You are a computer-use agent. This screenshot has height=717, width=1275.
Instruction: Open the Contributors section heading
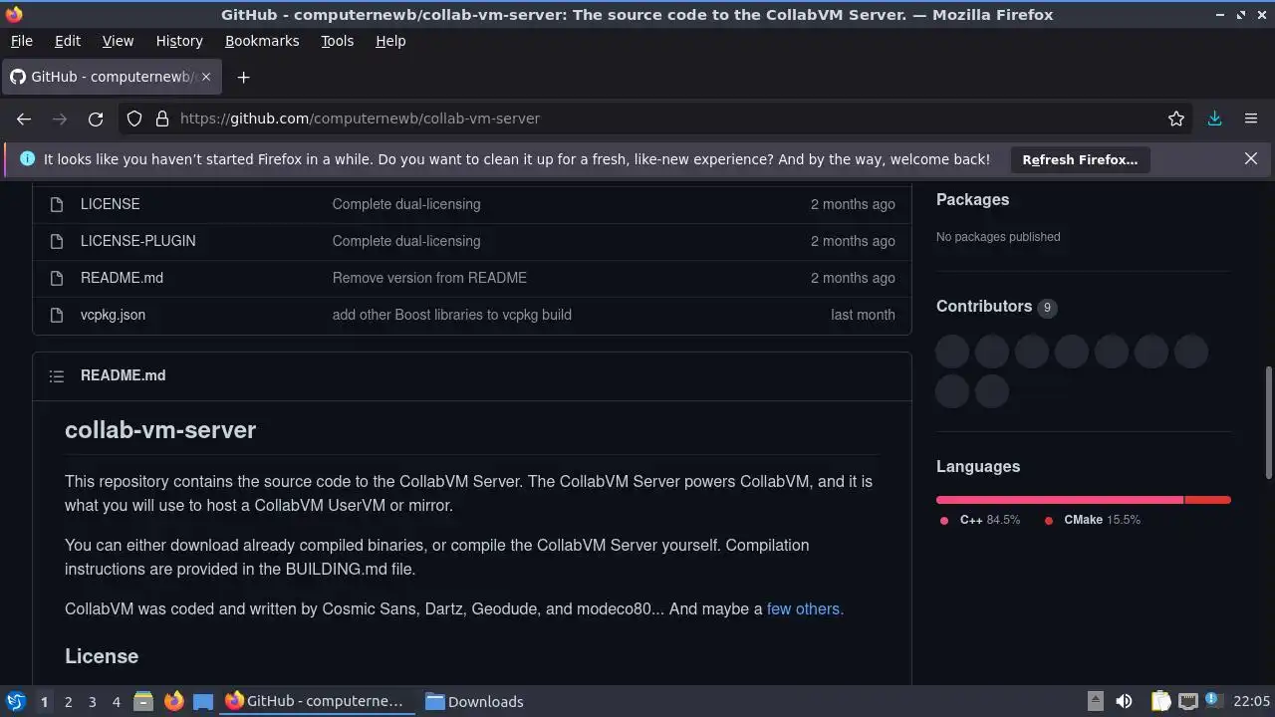[984, 306]
